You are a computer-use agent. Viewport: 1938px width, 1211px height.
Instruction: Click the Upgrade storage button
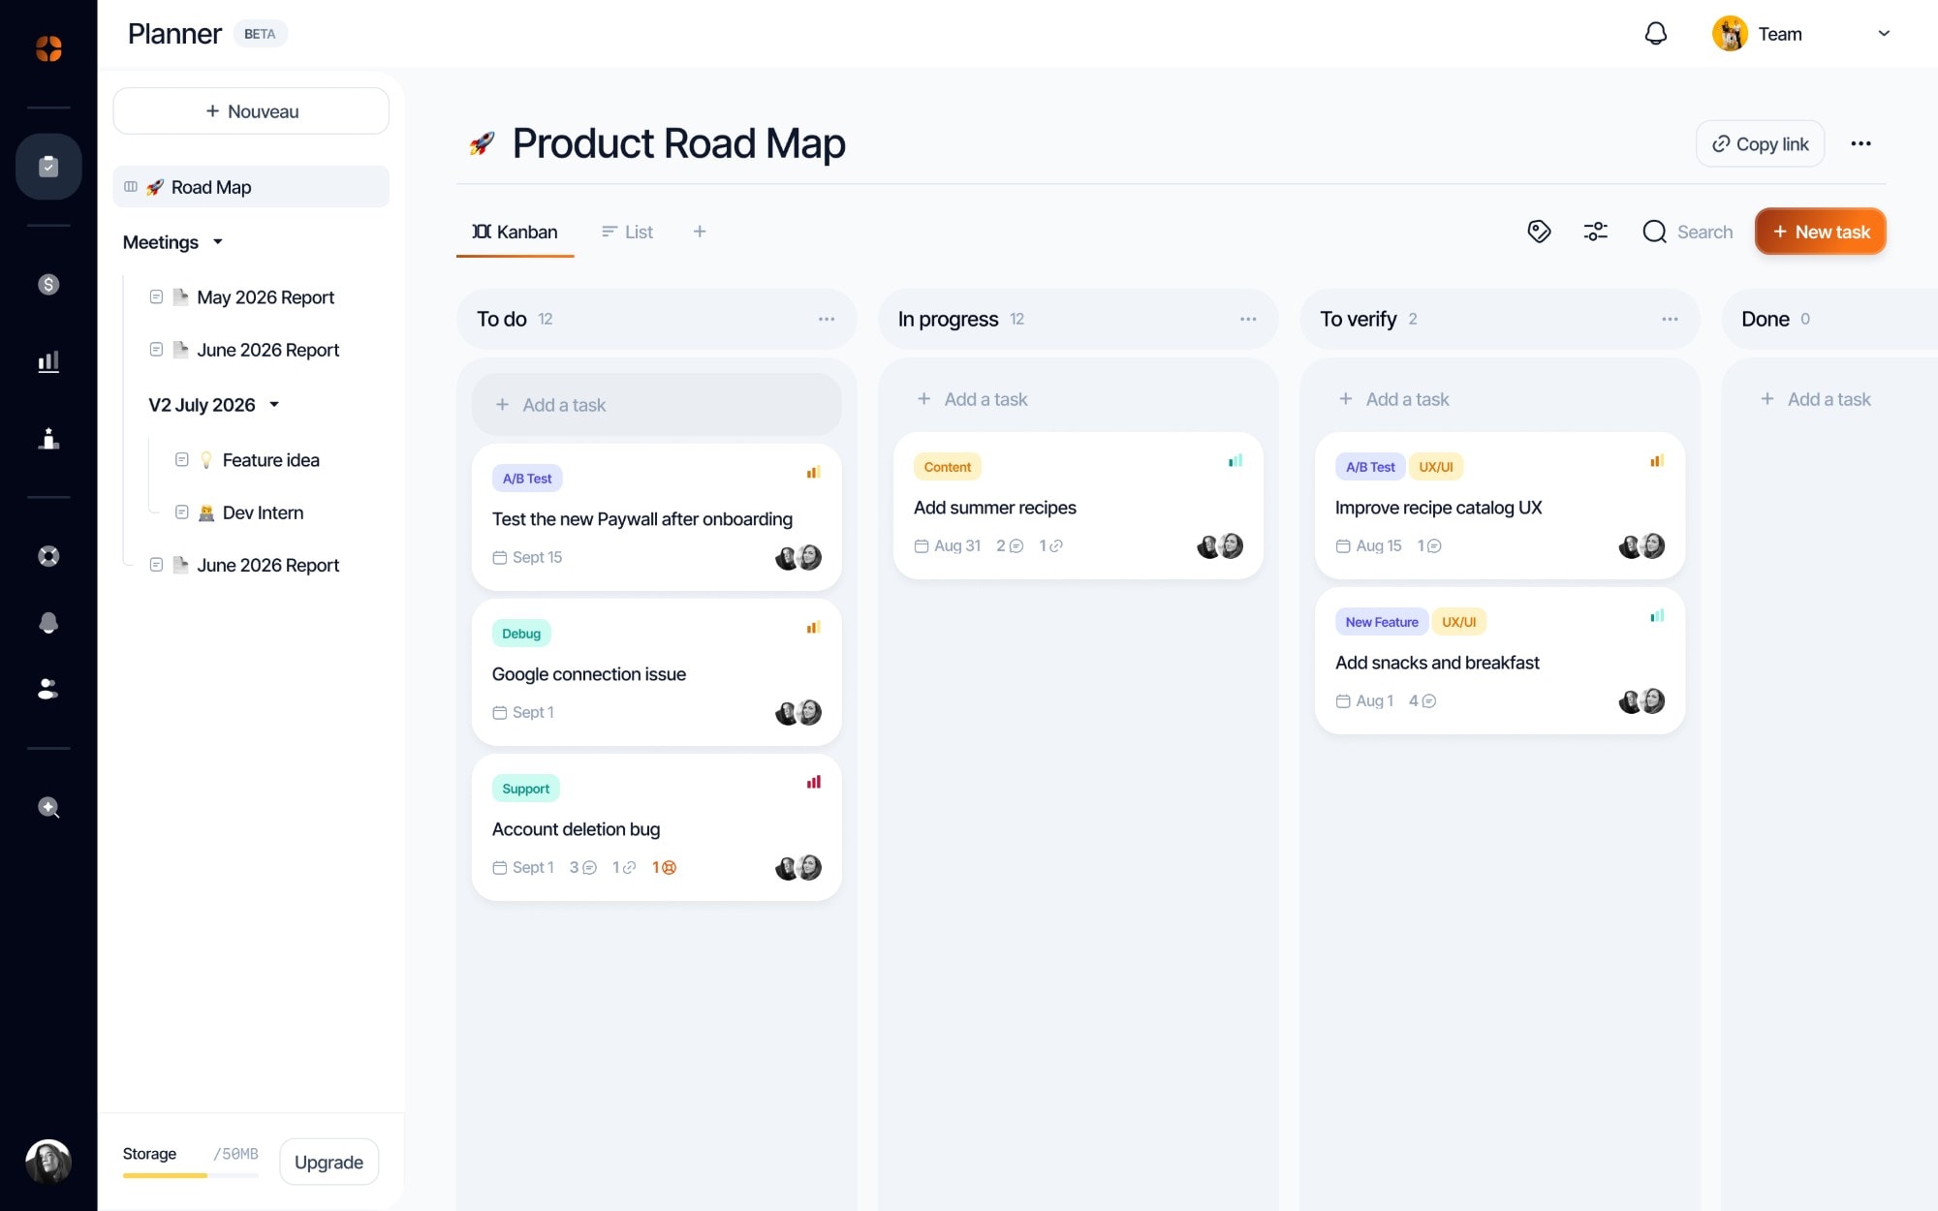point(328,1162)
